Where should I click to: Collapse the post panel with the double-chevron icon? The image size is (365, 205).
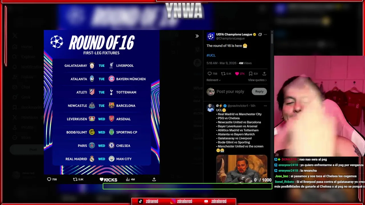(x=197, y=36)
